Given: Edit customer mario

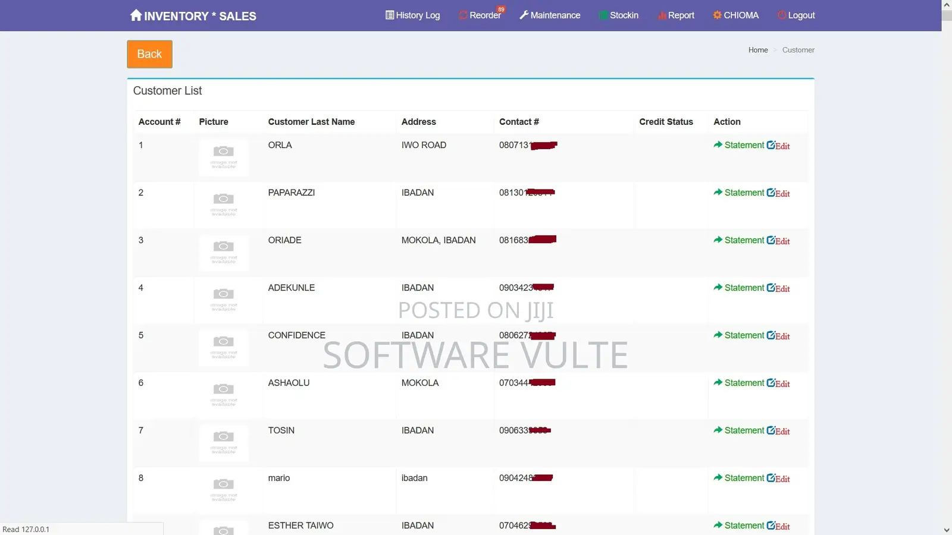Looking at the screenshot, I should [x=778, y=479].
